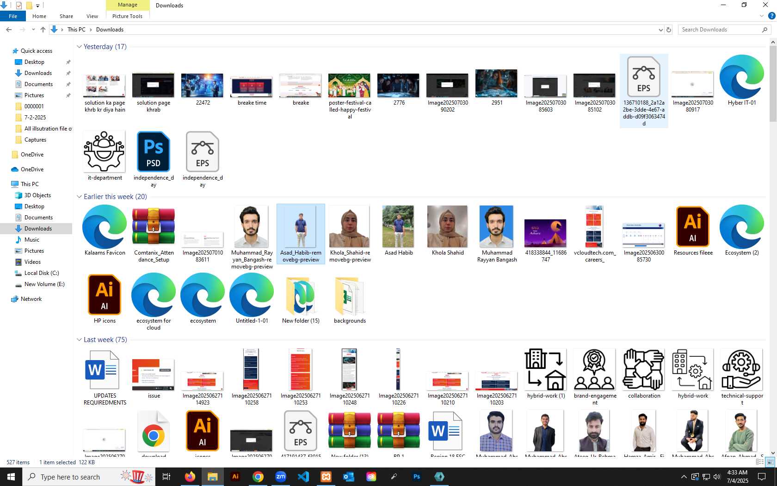
Task: Switch to large thumbnails view icon
Action: (x=770, y=462)
